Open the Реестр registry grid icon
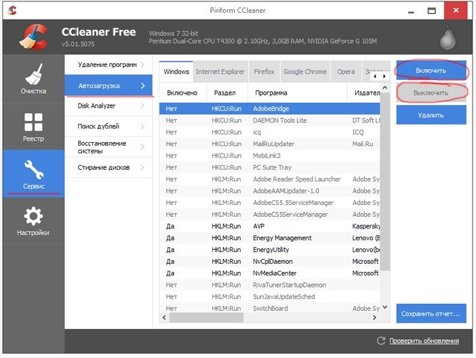476x358 pixels. [33, 122]
